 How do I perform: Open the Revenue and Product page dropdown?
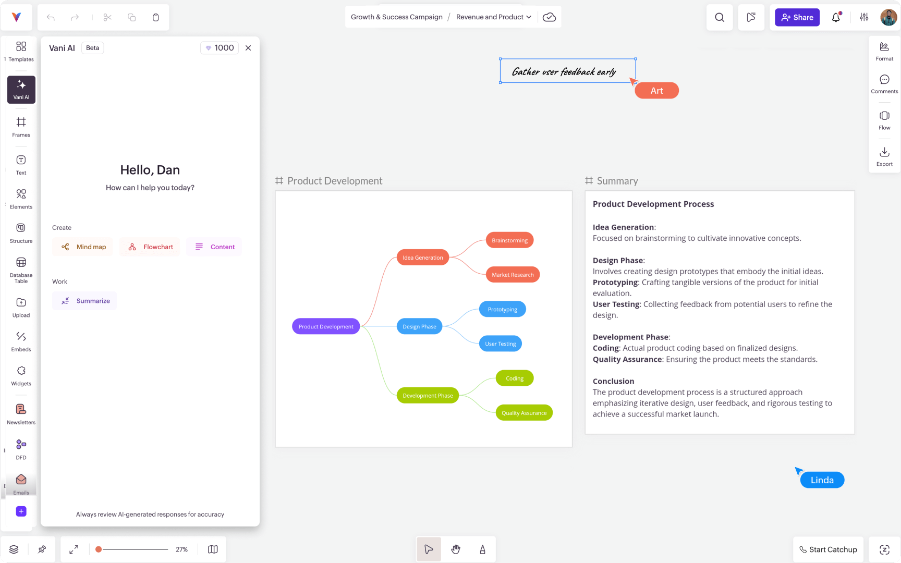493,17
